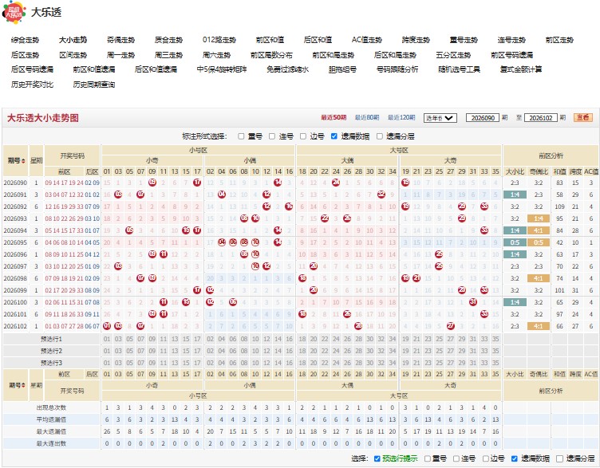Click red ball 05 in row 2026094
Viewport: 600px width, 468px height.
pyautogui.click(x=129, y=230)
